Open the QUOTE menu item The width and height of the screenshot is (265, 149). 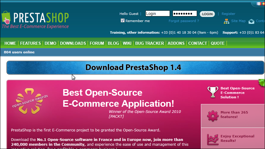pyautogui.click(x=218, y=43)
